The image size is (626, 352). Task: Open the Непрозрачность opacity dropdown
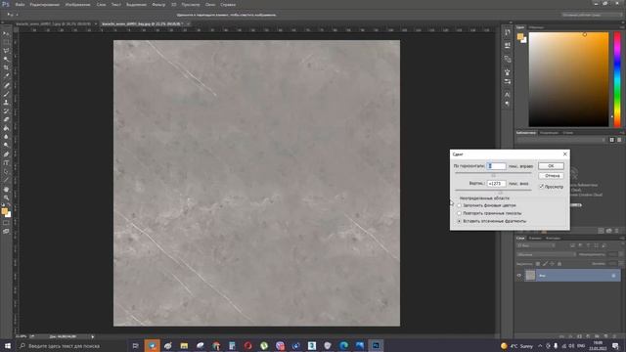click(620, 254)
